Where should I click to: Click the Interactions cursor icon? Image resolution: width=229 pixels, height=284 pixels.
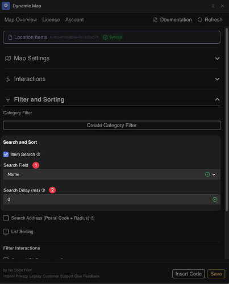[8, 79]
